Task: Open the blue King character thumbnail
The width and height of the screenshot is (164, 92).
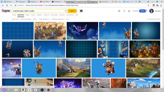Action: click(x=108, y=68)
